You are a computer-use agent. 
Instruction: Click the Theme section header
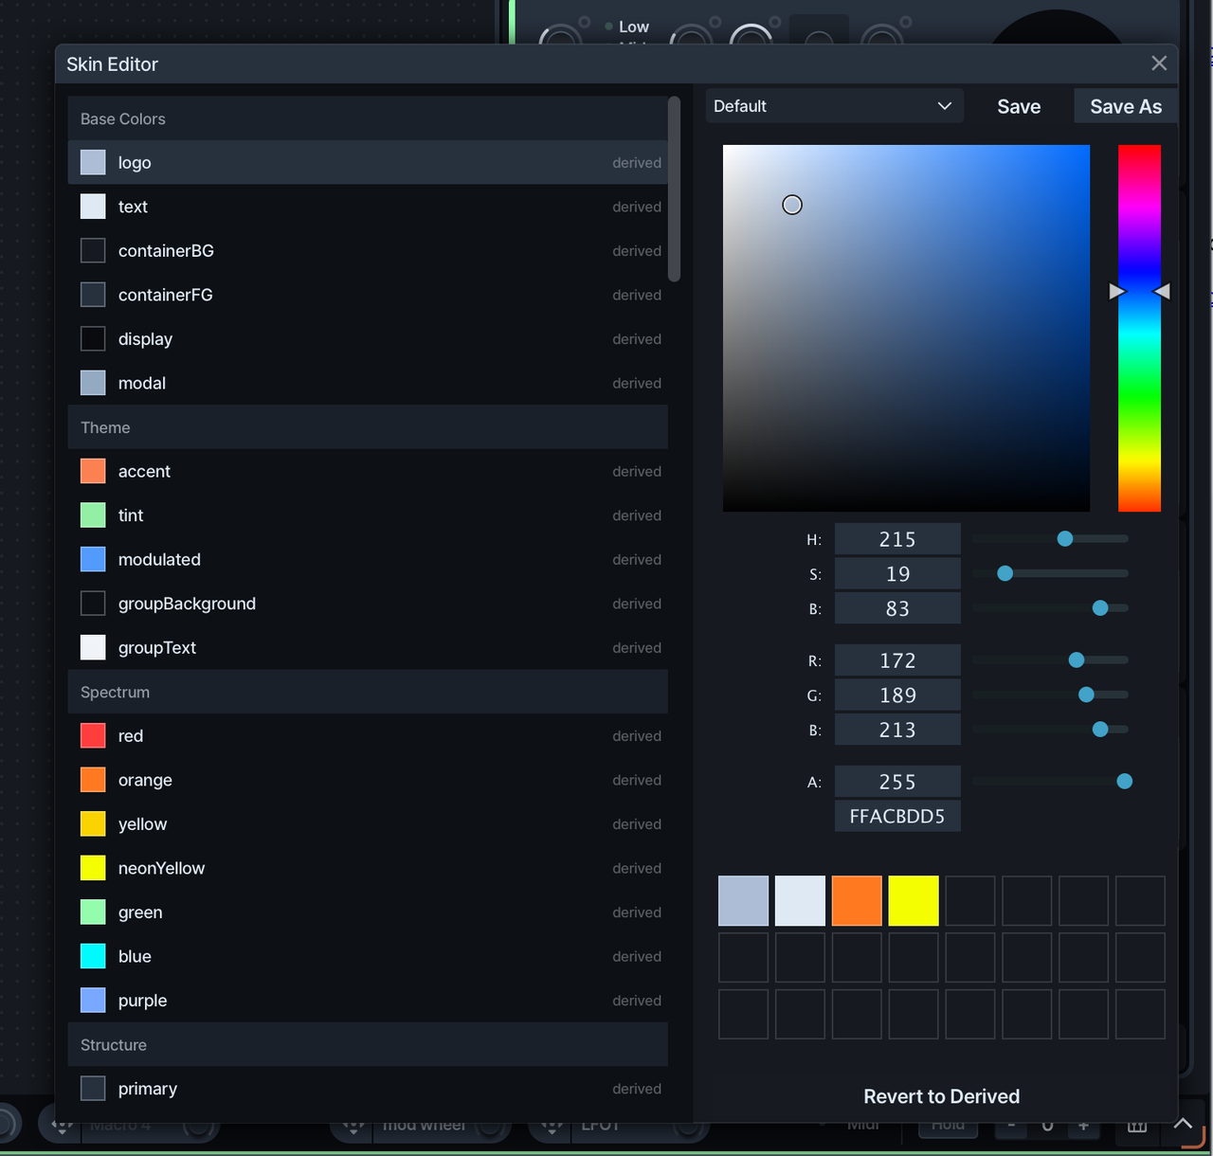pyautogui.click(x=368, y=427)
